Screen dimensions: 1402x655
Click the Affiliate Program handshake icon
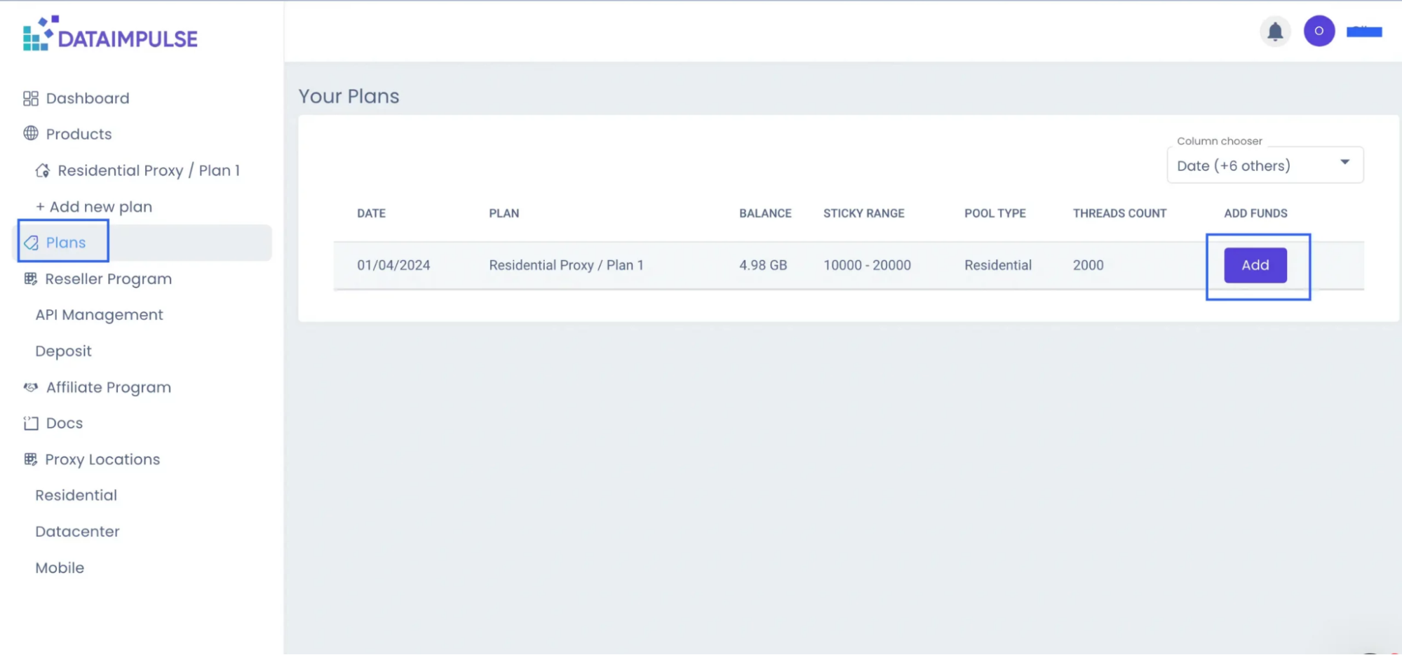(x=30, y=387)
